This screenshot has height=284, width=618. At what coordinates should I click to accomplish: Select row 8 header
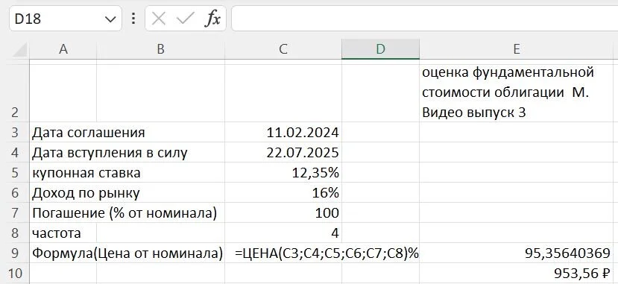point(15,233)
